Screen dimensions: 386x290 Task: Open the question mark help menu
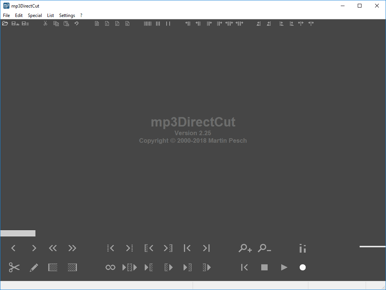(x=81, y=15)
